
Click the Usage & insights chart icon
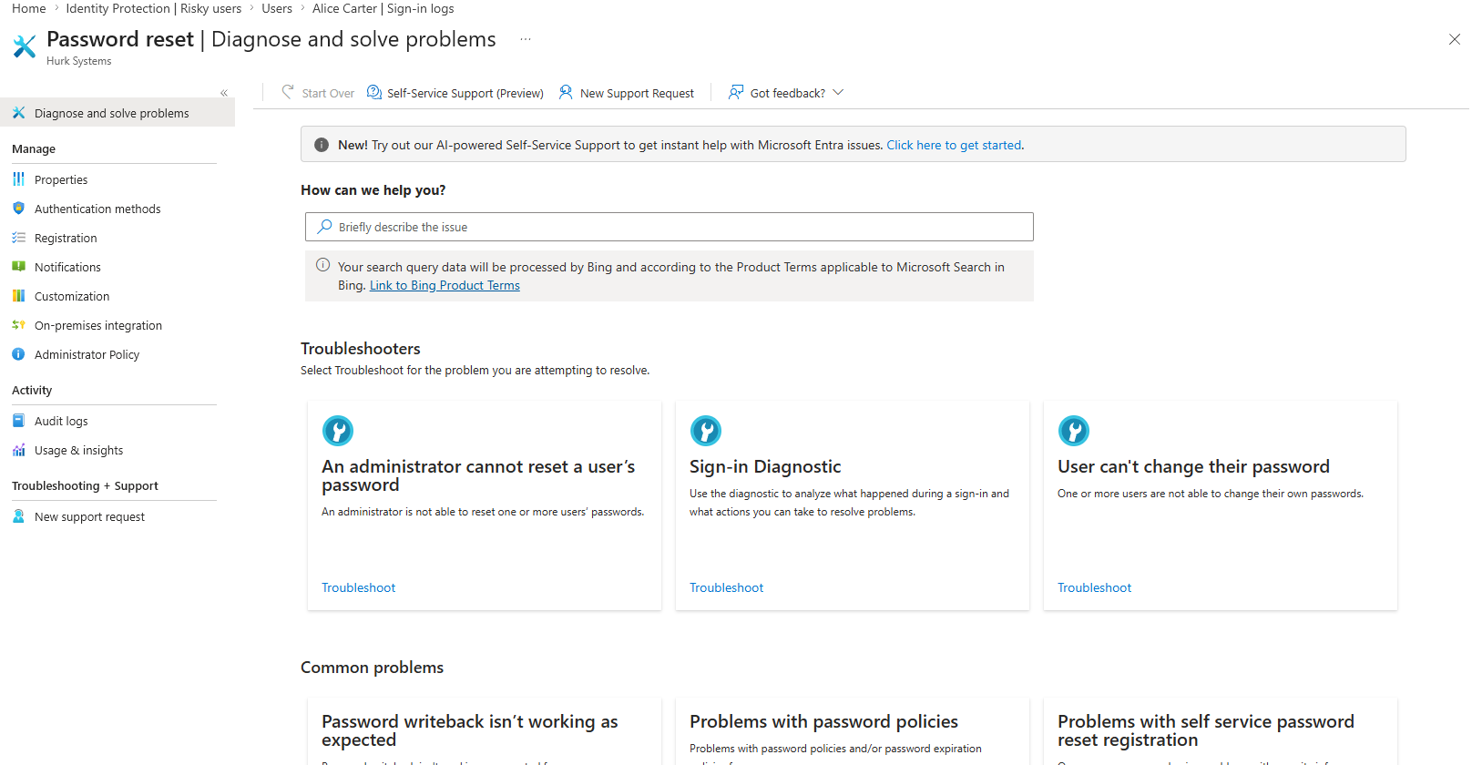tap(18, 450)
